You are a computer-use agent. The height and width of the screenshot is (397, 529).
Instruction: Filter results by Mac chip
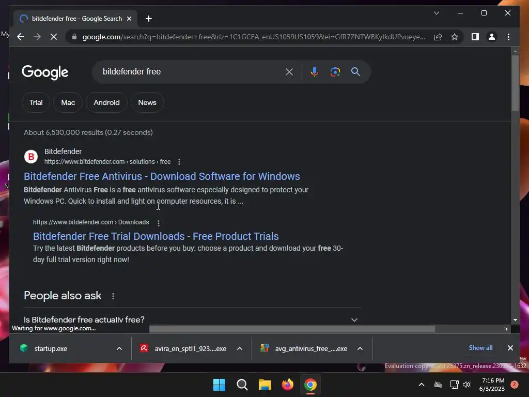[x=68, y=103]
